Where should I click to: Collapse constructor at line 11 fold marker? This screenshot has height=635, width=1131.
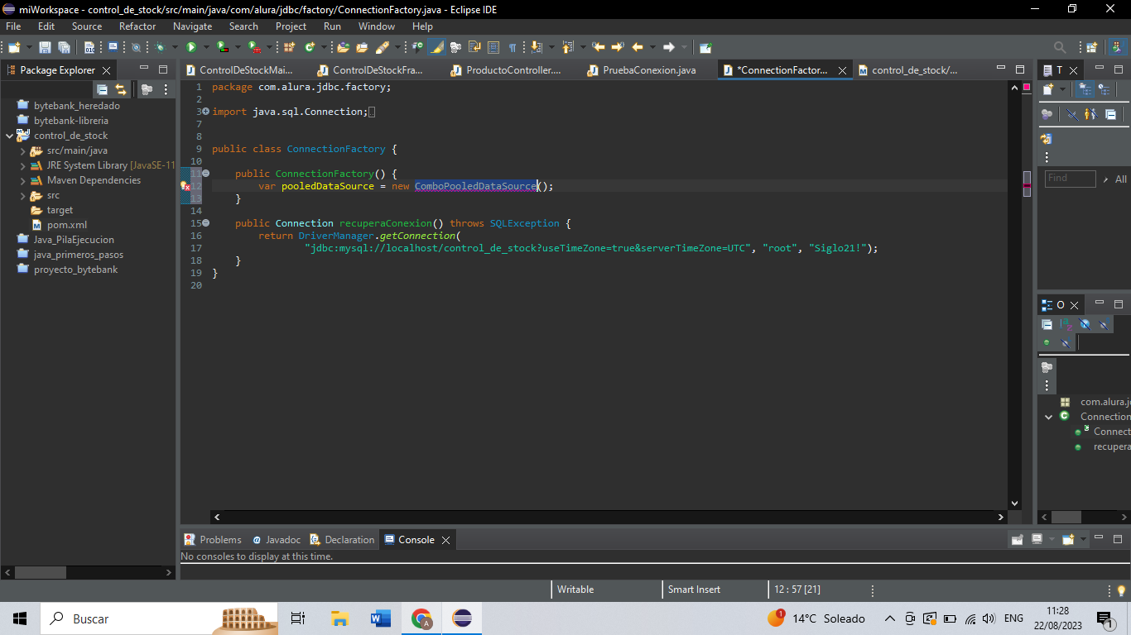(206, 174)
